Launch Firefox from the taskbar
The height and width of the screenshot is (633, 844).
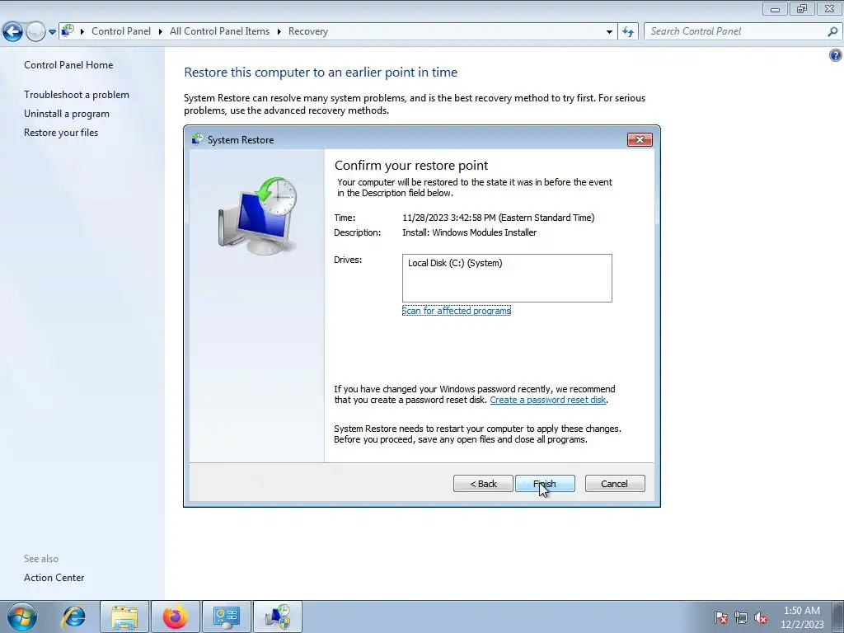(176, 617)
